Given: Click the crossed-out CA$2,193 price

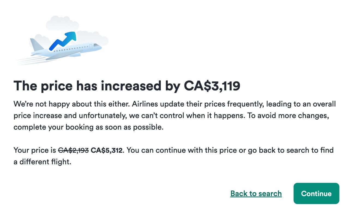Looking at the screenshot, I should point(73,150).
